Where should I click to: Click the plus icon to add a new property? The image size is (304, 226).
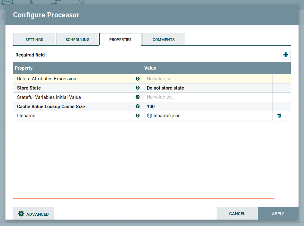click(x=285, y=55)
